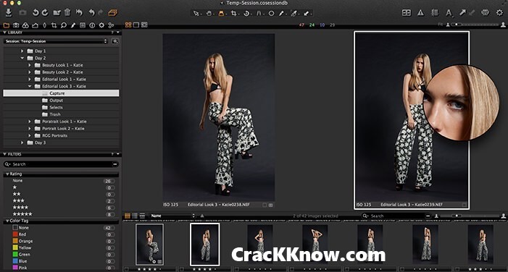Click the filters Search input field
508x272 pixels.
(61, 164)
